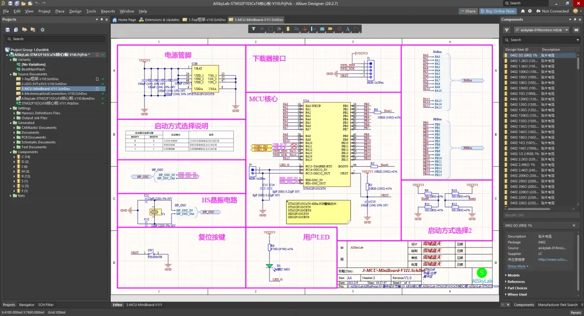The image size is (584, 316).
Task: Open the File menu
Action: coord(5,11)
